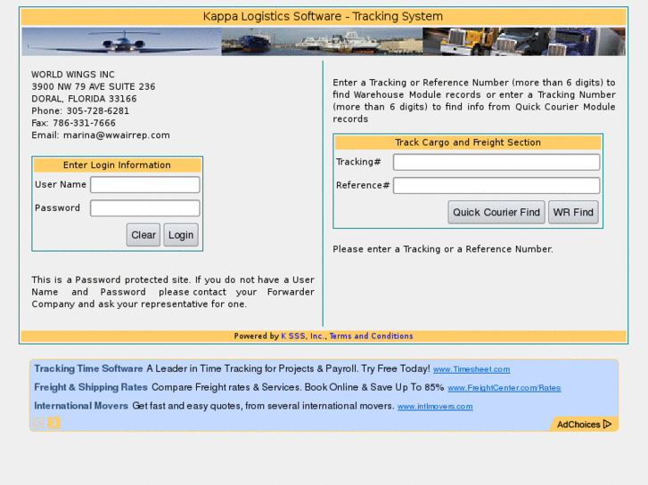Click the Phone: 305-728-6281 text
This screenshot has height=485, width=648.
coord(80,111)
